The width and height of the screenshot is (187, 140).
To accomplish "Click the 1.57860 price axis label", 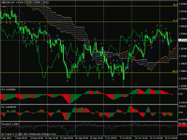I will click(183, 34).
